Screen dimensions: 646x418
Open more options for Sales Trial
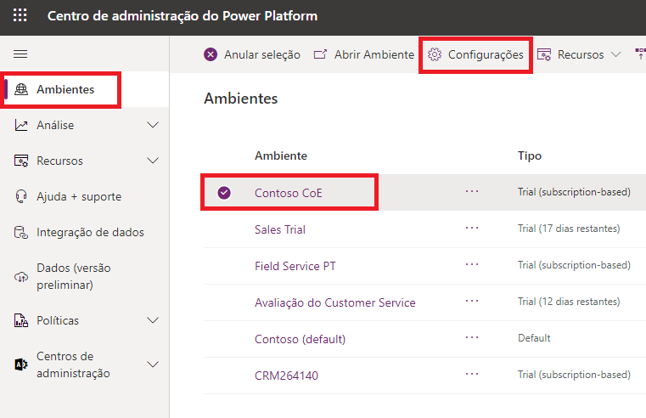tap(472, 229)
